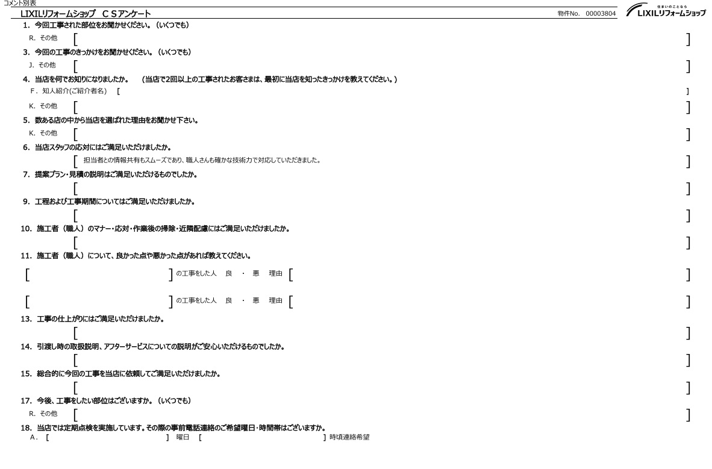The image size is (712, 469).
Task: Click the 時頃連絡希望 time field
Action: (261, 437)
